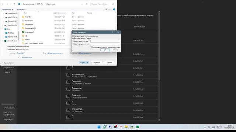Open the DocsInBox folder
The image size is (236, 132).
coord(28,17)
